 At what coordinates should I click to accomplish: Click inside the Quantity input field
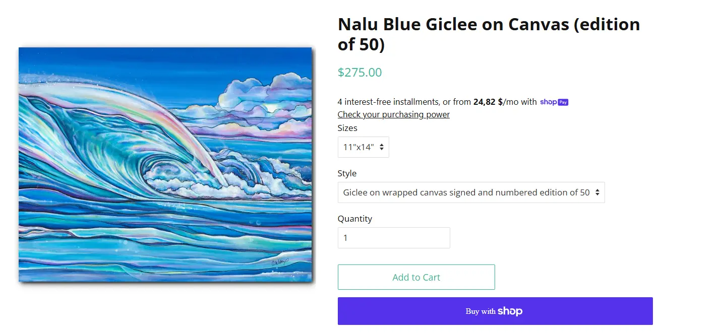coord(393,237)
